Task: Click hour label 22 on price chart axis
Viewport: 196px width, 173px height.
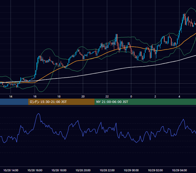Action: tap(107, 97)
